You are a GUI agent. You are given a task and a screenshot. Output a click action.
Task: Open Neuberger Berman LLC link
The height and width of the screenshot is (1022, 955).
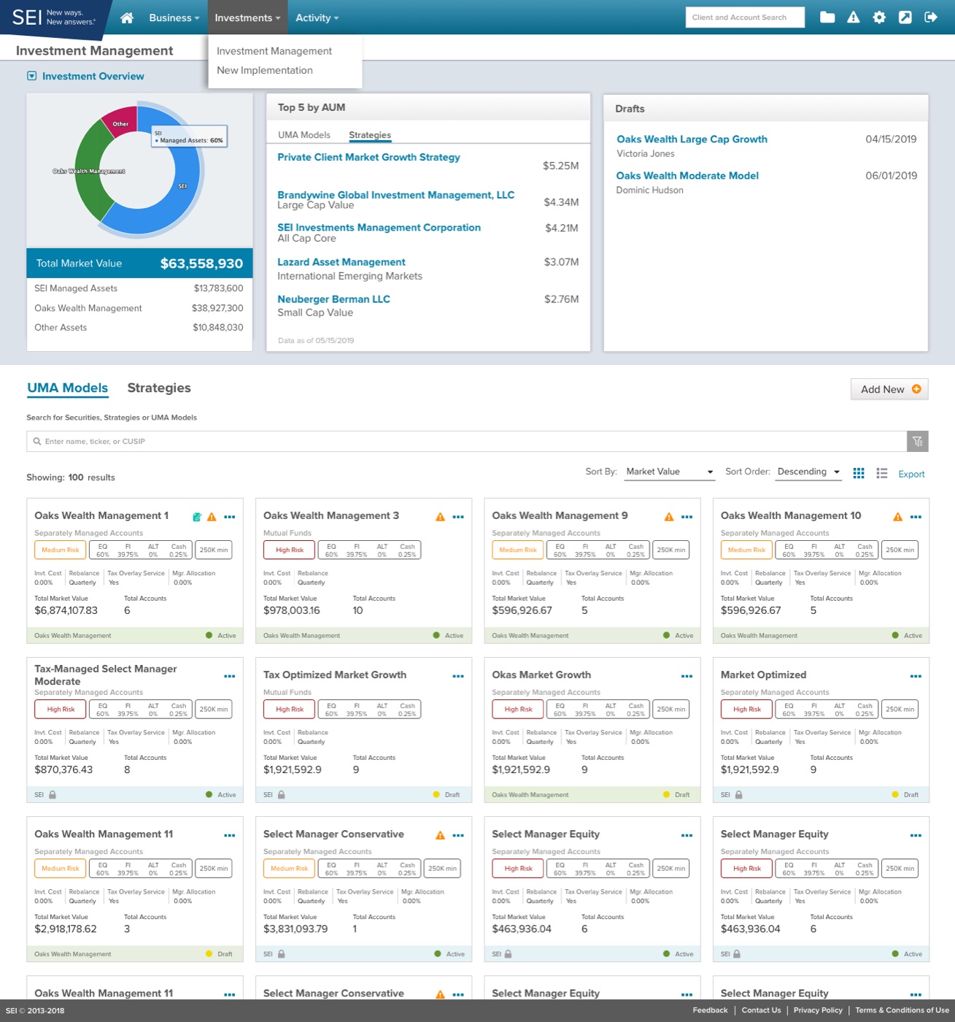pyautogui.click(x=333, y=299)
